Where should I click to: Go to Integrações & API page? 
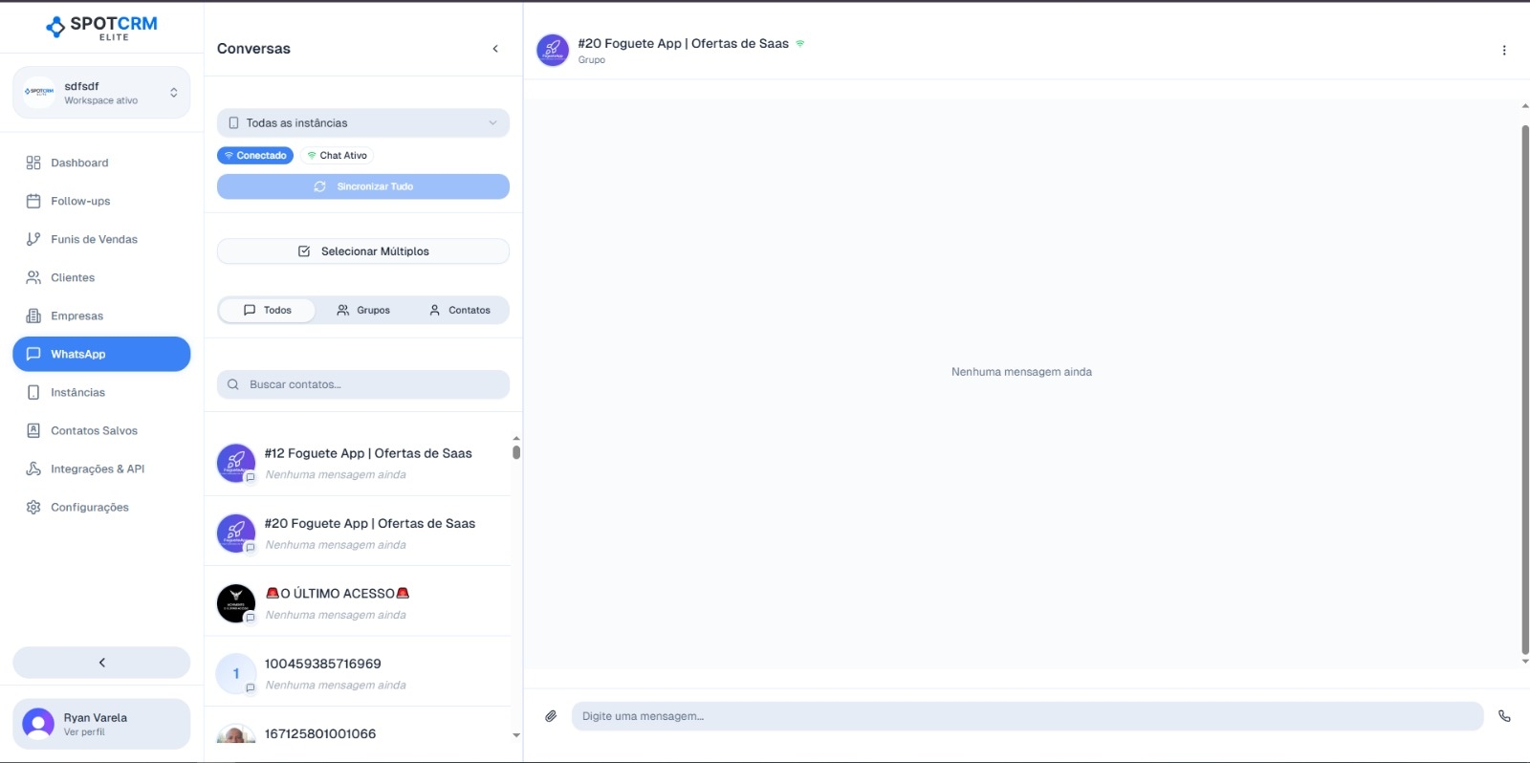pyautogui.click(x=97, y=469)
